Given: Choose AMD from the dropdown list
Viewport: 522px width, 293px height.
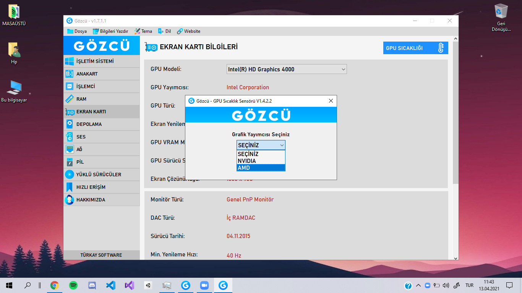Looking at the screenshot, I should (261, 168).
